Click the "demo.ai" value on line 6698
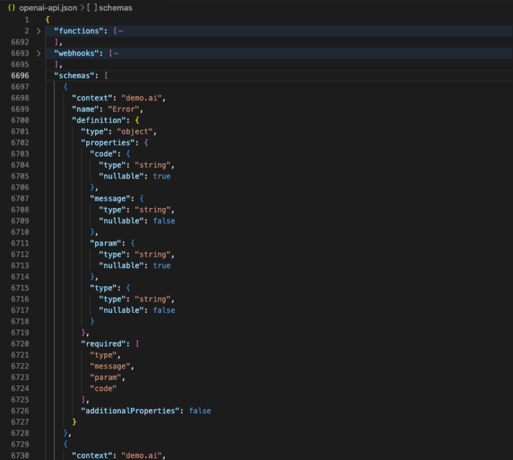 click(142, 98)
